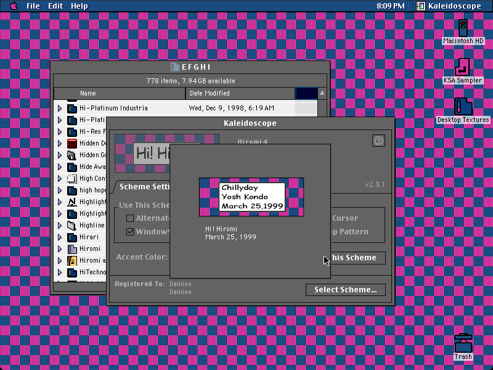Screen dimensions: 493x370
Task: Uncheck the Windows checkbox in Scheme Settings
Action: pos(130,232)
